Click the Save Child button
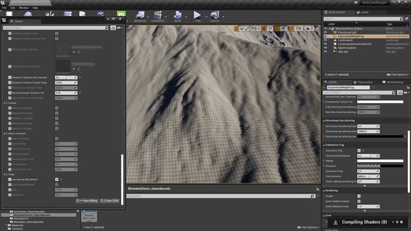Viewport: 411px width, 231px height. [110, 201]
